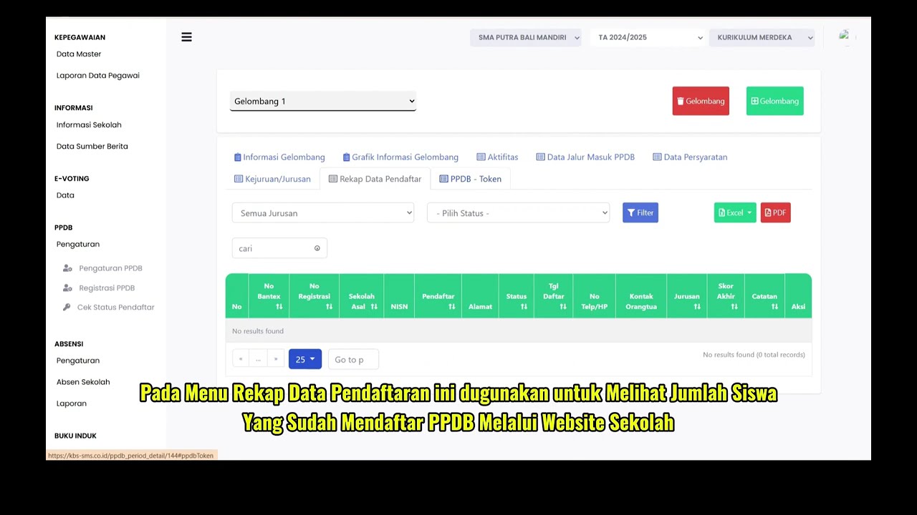Sort by Pendaftar column arrows

452,306
